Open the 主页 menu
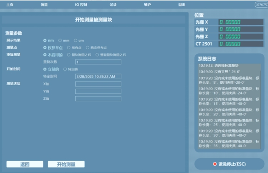Viewport: 268px width, 173px height. [10, 5]
